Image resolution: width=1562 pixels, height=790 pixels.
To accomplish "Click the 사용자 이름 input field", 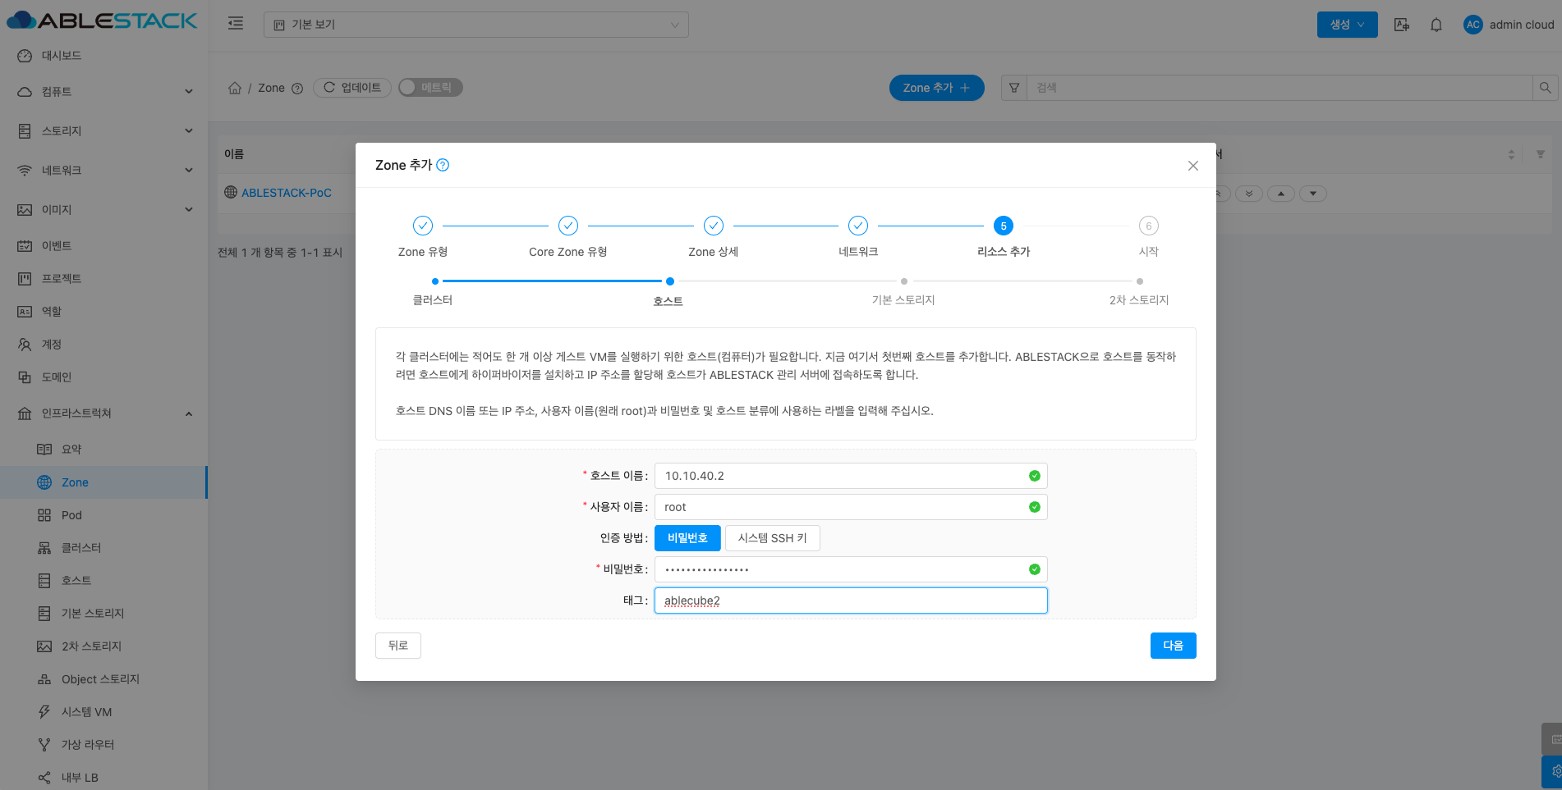I will pyautogui.click(x=851, y=507).
